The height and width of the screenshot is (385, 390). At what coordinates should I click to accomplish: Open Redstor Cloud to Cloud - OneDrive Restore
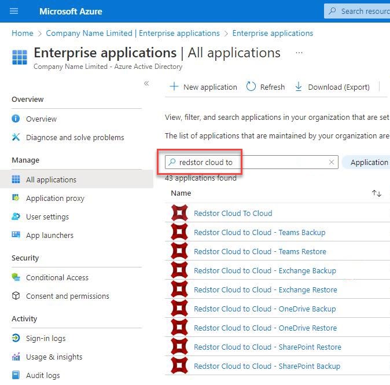[265, 328]
